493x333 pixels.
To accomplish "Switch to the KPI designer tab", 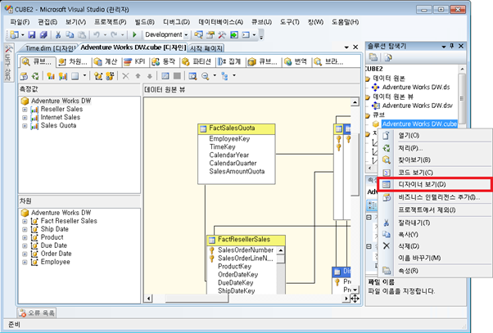I will [134, 61].
